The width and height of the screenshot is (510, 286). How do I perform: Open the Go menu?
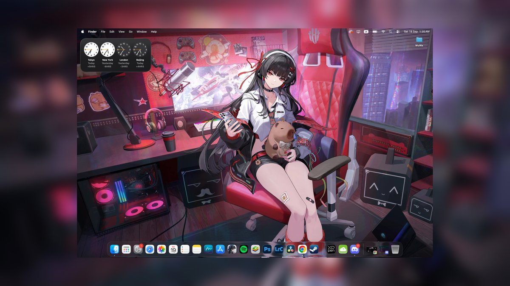[x=131, y=31]
